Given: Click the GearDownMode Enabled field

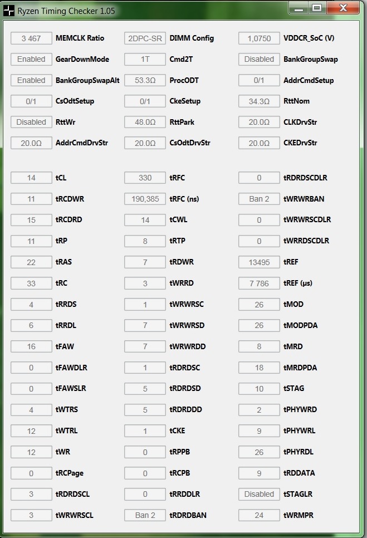Looking at the screenshot, I should pyautogui.click(x=31, y=60).
